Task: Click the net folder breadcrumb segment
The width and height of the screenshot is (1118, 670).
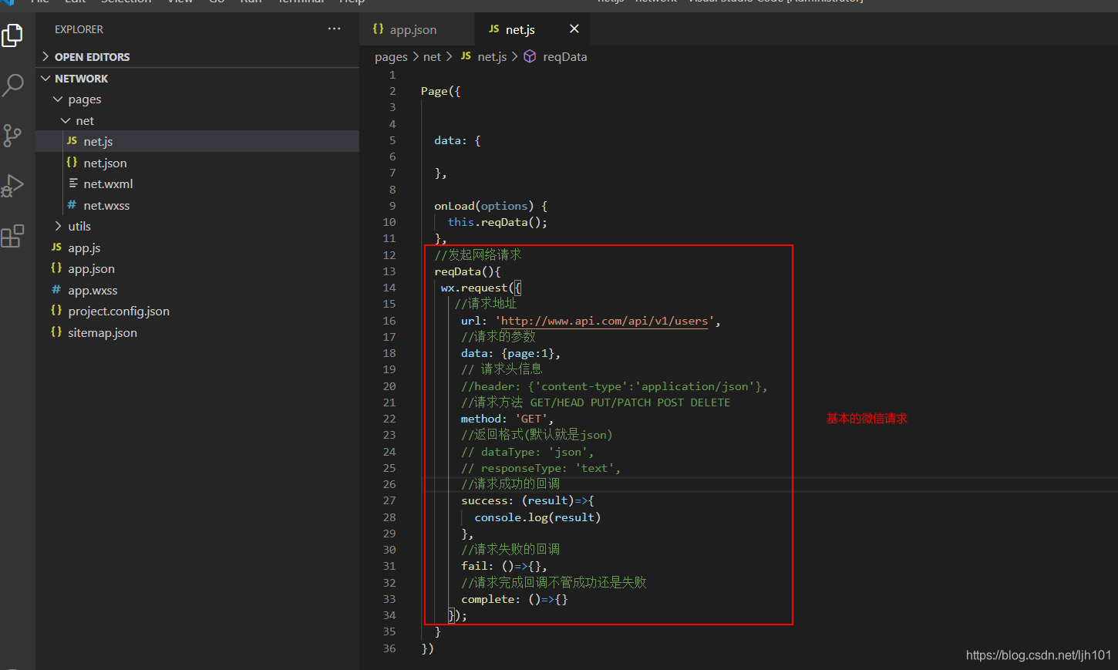Action: tap(432, 57)
